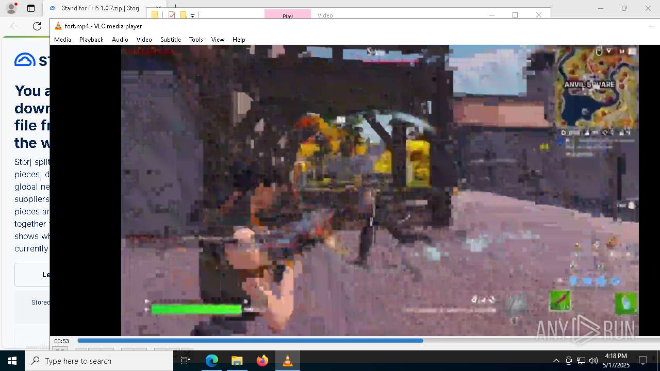The image size is (660, 371).
Task: Click the new folder icon in Explorer toolbar
Action: coord(183,15)
